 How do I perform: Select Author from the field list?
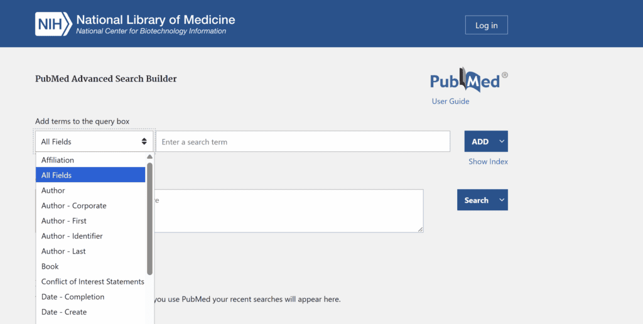point(90,190)
